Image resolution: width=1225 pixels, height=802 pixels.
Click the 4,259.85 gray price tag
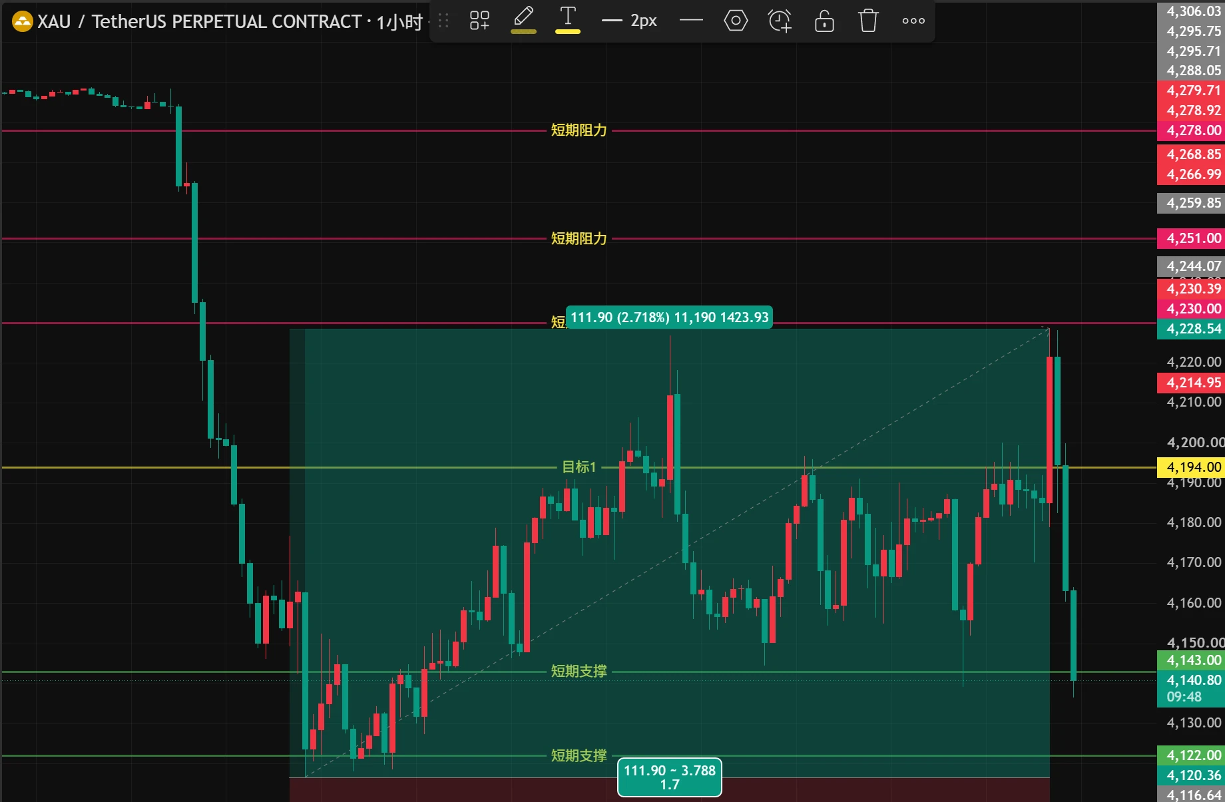1192,203
